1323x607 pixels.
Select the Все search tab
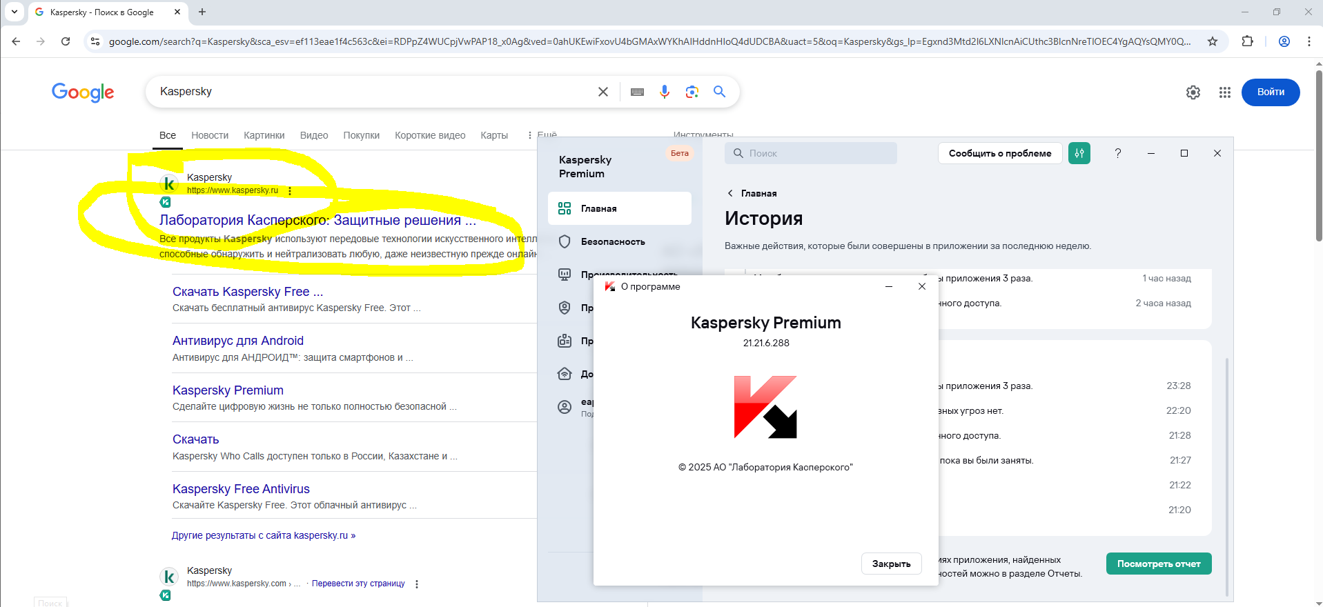click(x=168, y=135)
